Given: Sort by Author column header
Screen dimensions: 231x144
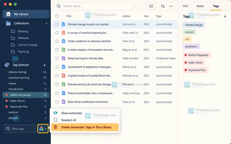Looking at the screenshot, I should pyautogui.click(x=126, y=16).
